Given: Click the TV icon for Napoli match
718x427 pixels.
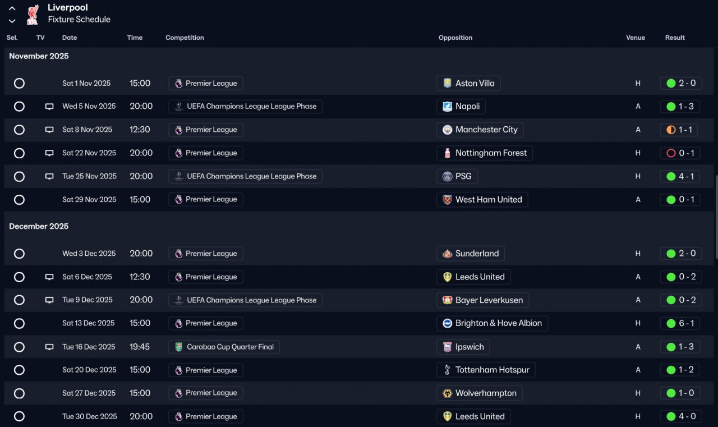Looking at the screenshot, I should (49, 107).
